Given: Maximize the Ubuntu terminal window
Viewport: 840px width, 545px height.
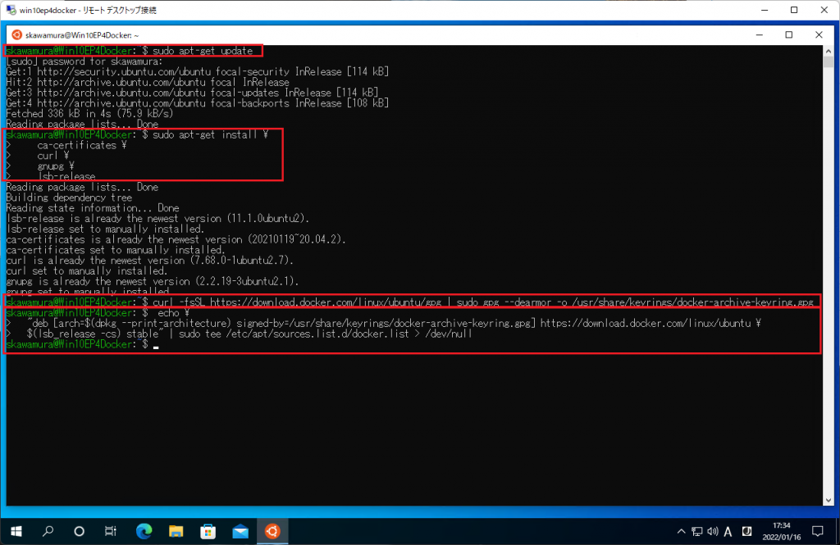Looking at the screenshot, I should (788, 34).
